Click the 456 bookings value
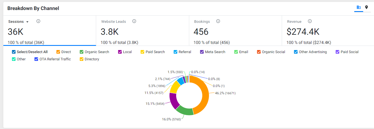This screenshot has height=129, width=374. click(201, 32)
